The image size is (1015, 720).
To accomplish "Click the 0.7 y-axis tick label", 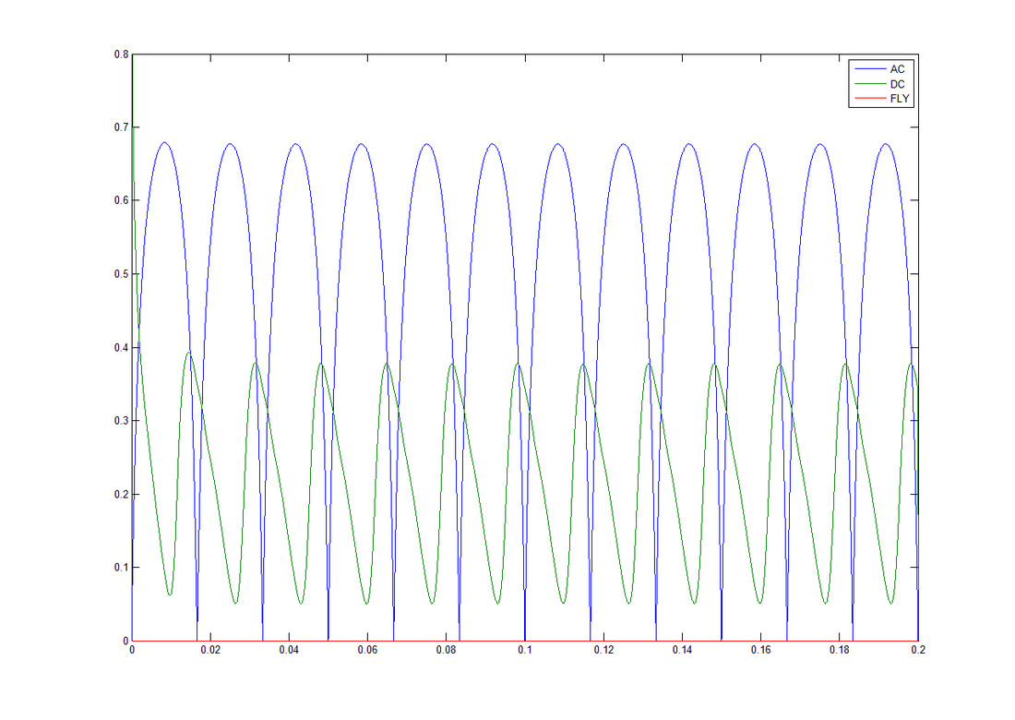I will point(121,127).
